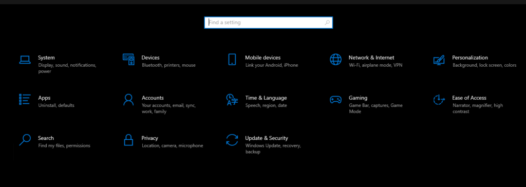This screenshot has width=526, height=187.
Task: Click 'Speech, region, date' description
Action: coord(266,105)
